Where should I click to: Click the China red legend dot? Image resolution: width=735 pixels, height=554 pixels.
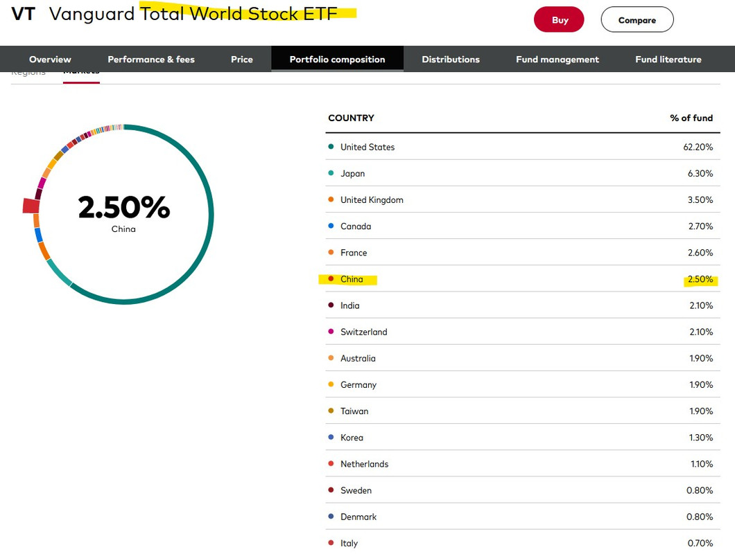tap(331, 278)
